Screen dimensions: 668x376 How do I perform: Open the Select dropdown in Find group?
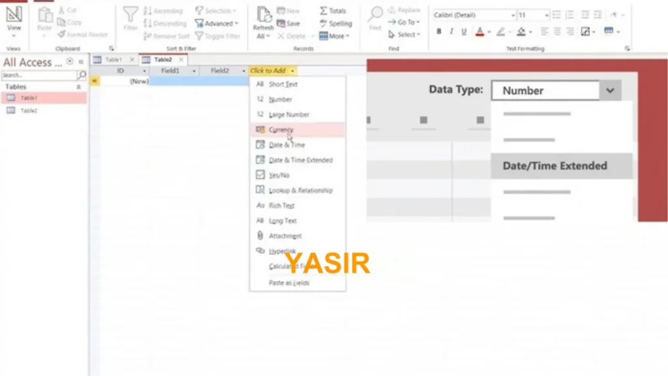(x=404, y=35)
